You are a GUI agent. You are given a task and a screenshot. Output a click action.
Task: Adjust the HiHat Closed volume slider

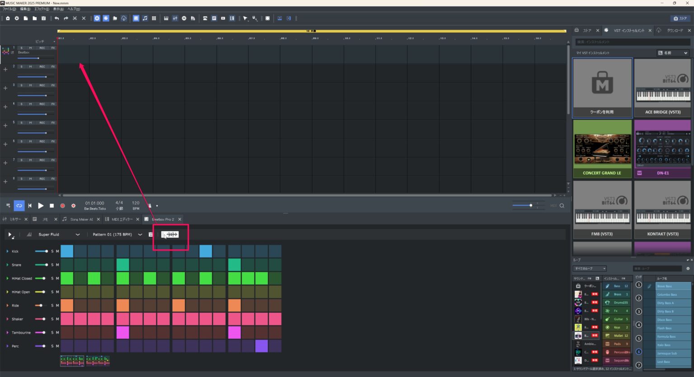click(41, 279)
